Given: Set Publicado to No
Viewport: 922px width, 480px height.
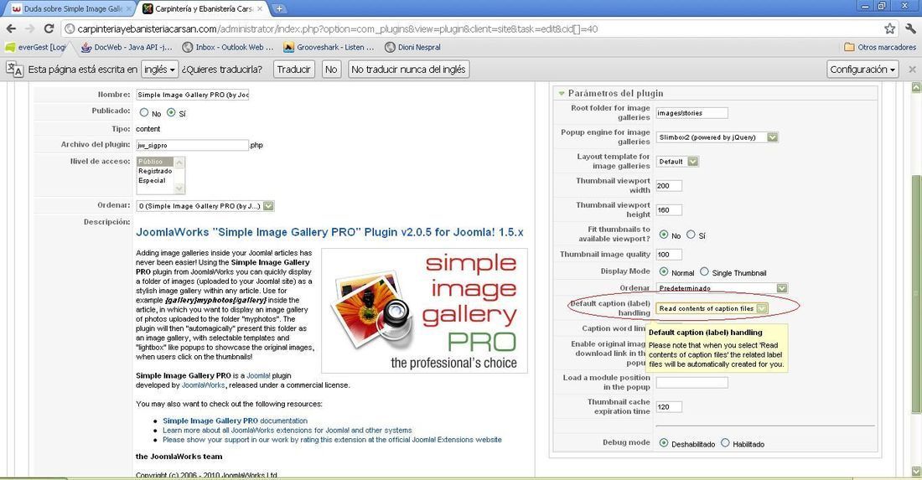Looking at the screenshot, I should point(144,112).
